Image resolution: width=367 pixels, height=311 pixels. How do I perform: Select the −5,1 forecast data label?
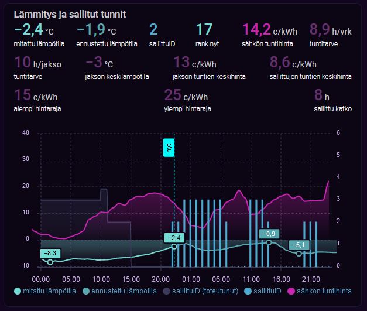coord(299,245)
